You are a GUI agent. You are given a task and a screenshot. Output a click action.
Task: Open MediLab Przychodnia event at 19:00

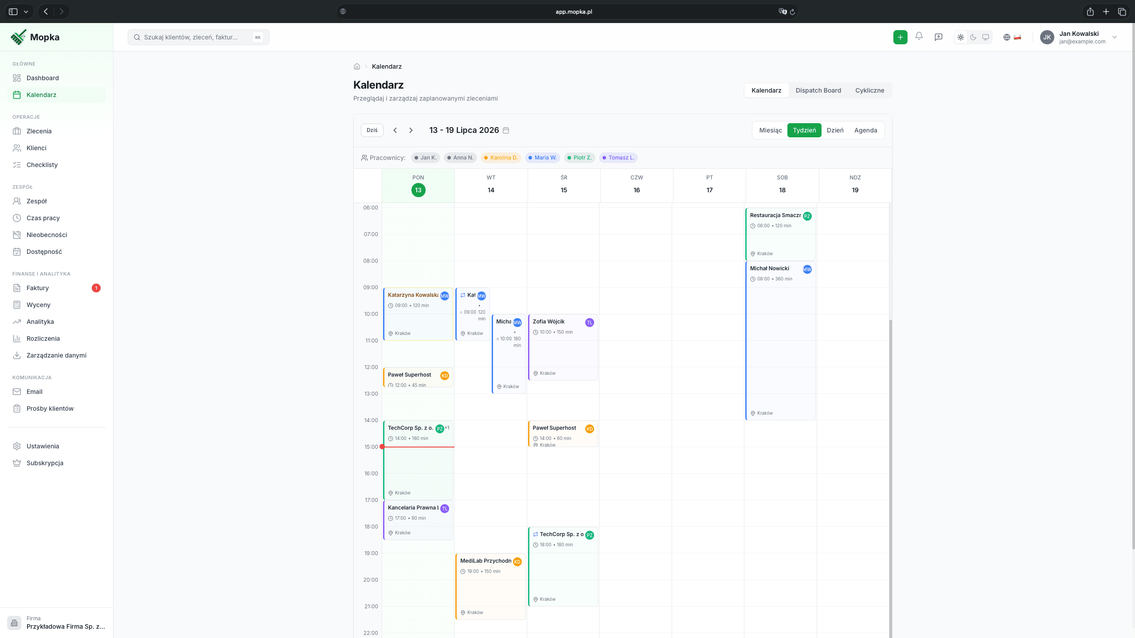[490, 586]
